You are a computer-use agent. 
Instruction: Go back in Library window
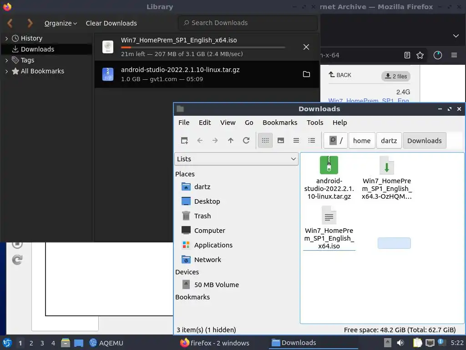(x=10, y=23)
